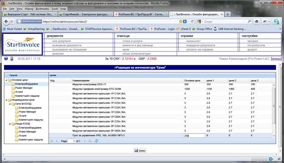The width and height of the screenshot is (284, 163).
Task: Select Компютърен хардуер folder under Основни цени
Action: click(27, 96)
